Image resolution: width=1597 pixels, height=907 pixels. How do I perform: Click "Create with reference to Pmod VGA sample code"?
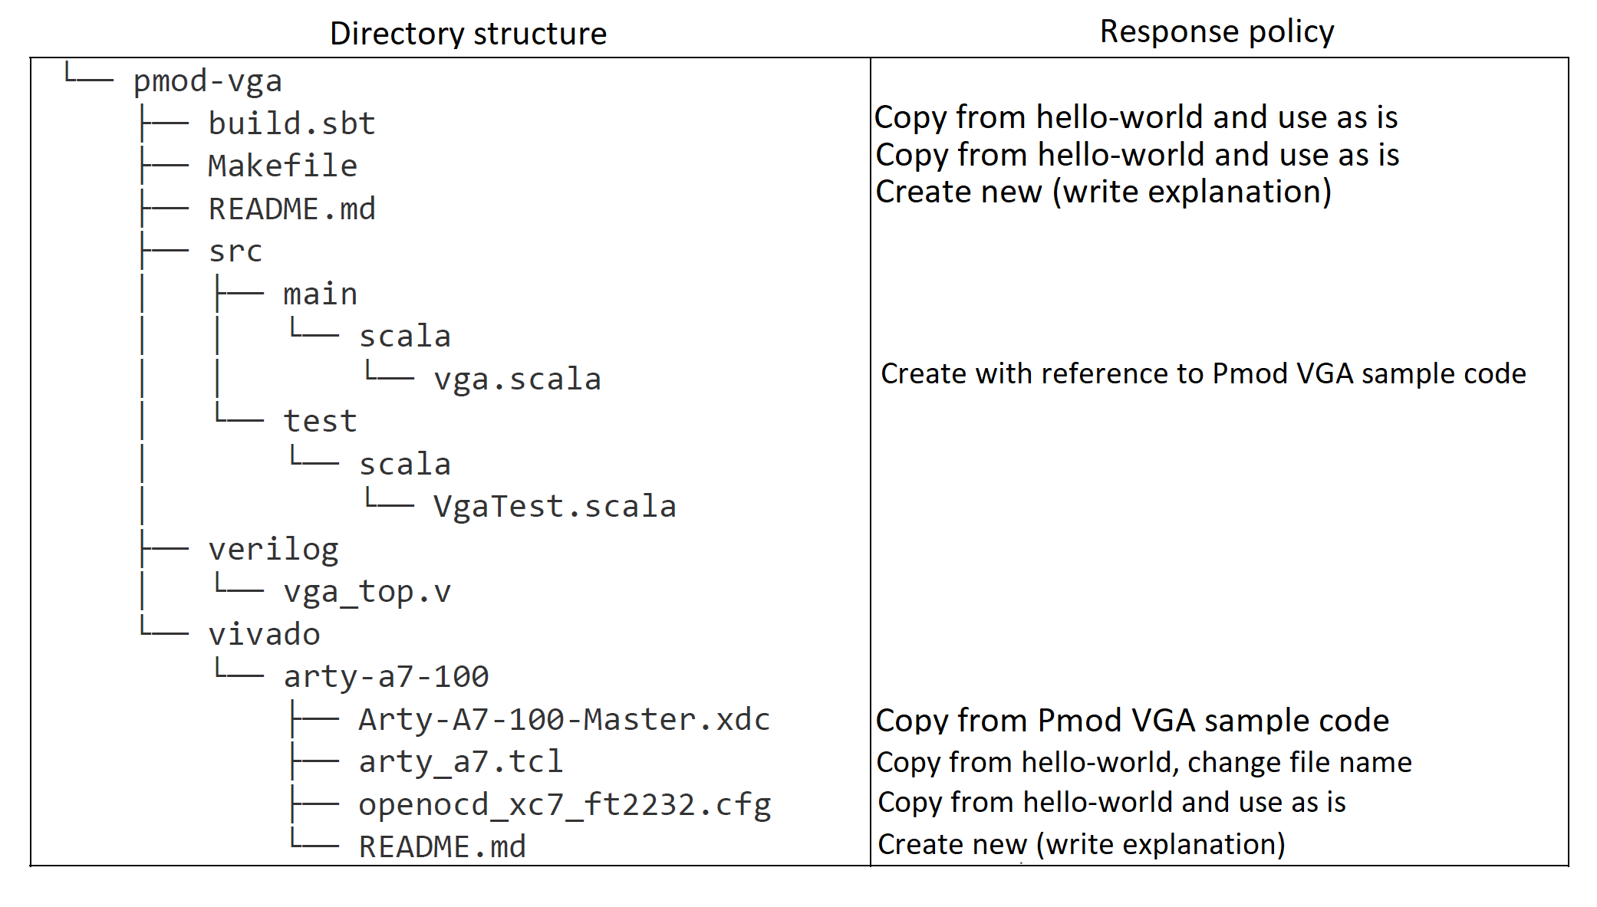click(x=1203, y=373)
